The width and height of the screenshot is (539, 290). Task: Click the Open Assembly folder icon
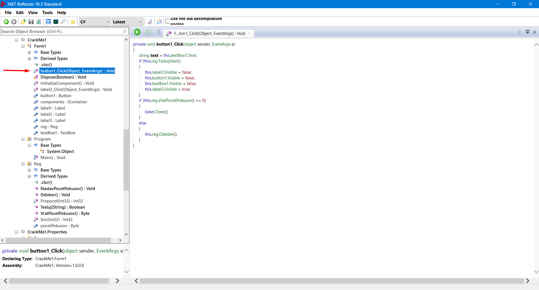coord(23,22)
